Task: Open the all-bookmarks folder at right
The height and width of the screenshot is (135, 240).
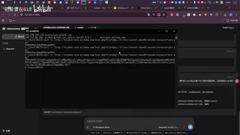Action: pos(232,20)
